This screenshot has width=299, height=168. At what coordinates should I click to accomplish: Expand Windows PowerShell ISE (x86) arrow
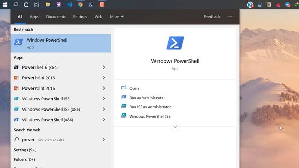point(104,109)
